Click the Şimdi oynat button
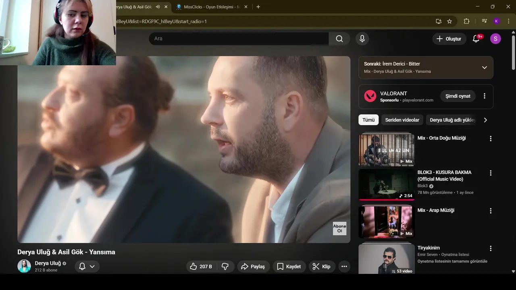The height and width of the screenshot is (290, 516). pos(458,96)
